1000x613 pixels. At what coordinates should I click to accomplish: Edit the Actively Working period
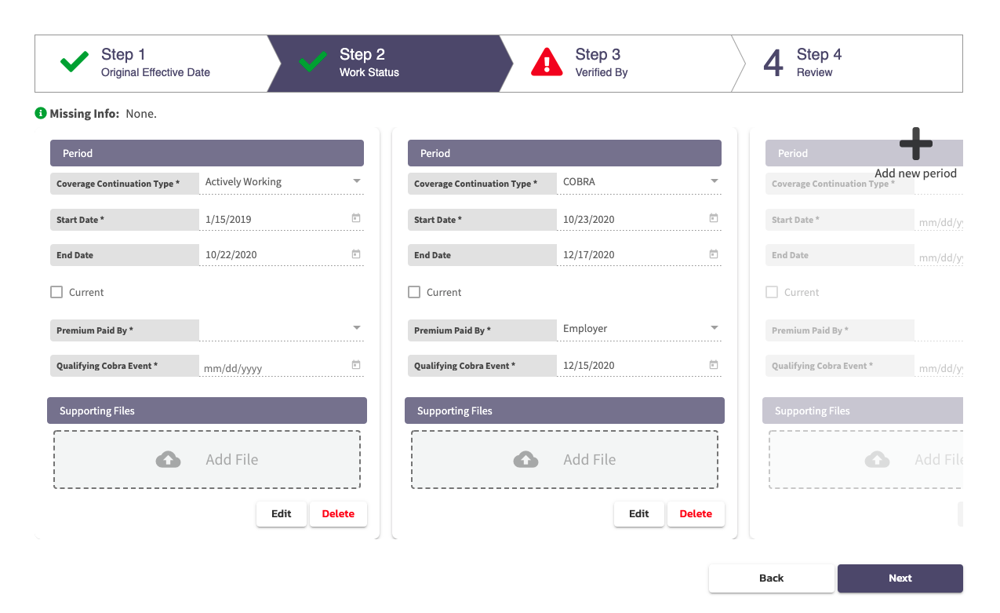[x=281, y=513]
